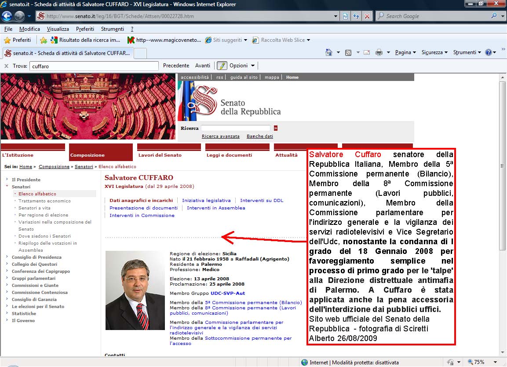Open the File menu
Viewport: 507px width, 367px height.
click(x=8, y=29)
